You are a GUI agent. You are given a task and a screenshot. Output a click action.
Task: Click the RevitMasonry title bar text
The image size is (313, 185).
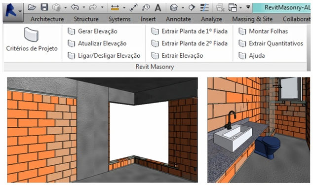click(x=287, y=7)
